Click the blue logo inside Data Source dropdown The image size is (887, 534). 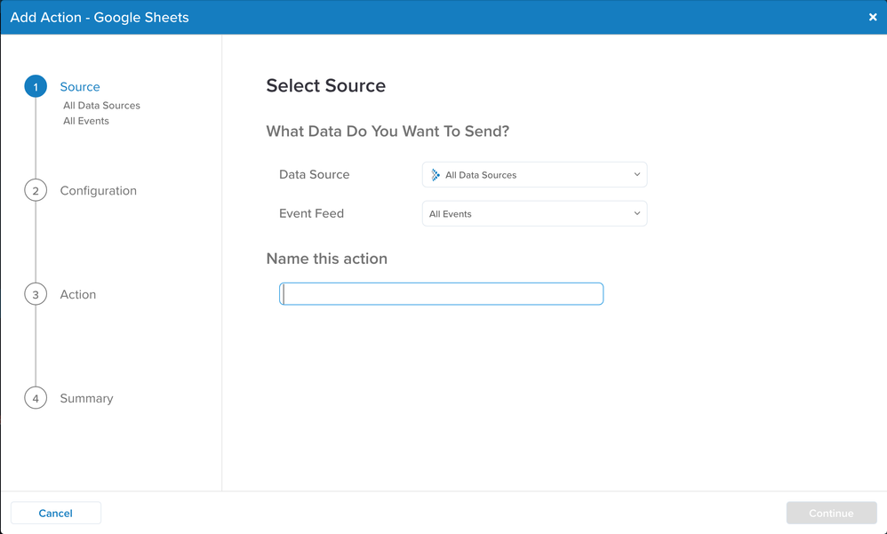coord(436,175)
